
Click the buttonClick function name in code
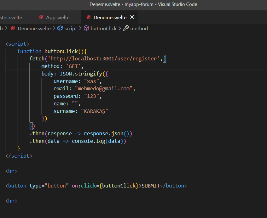click(61, 51)
